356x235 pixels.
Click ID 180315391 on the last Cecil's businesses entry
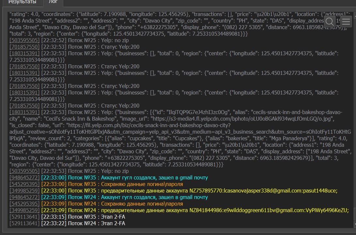[25, 112]
